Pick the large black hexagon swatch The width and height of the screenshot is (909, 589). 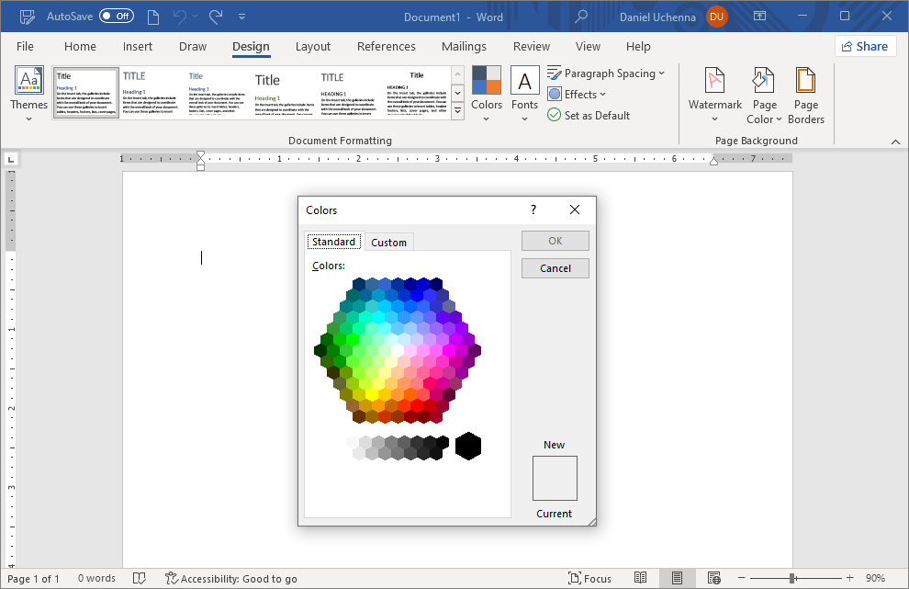point(468,446)
